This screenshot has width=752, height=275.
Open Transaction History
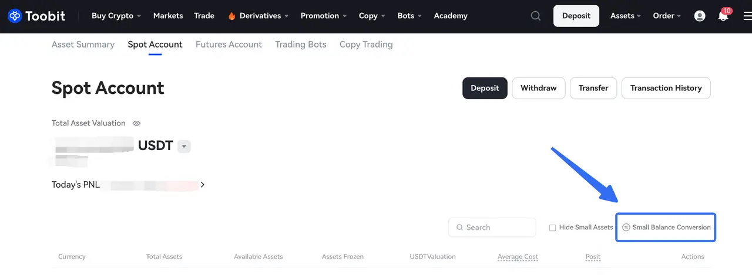(x=666, y=88)
